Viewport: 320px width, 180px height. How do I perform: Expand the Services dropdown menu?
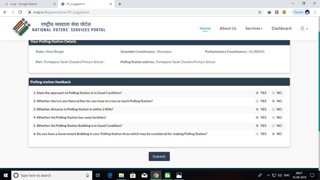pyautogui.click(x=254, y=28)
